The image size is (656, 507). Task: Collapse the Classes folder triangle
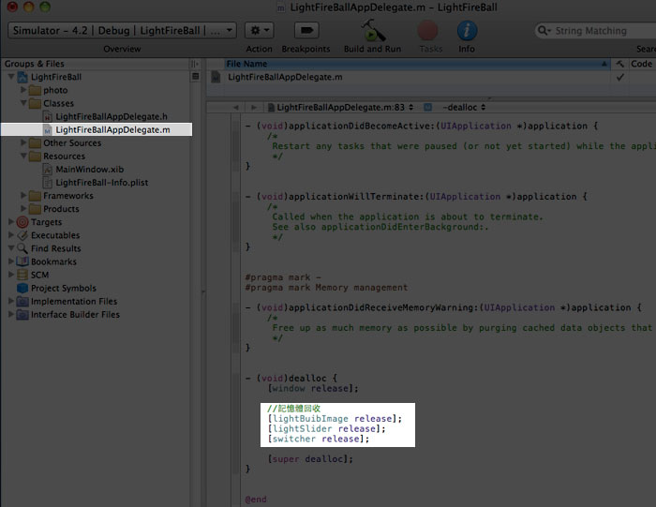coord(23,103)
